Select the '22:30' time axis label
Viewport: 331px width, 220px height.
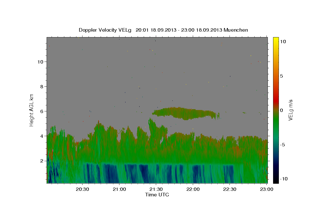(229, 189)
